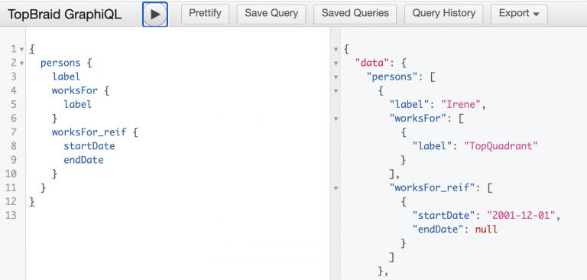Click Save Query button
The height and width of the screenshot is (280, 587).
(271, 14)
